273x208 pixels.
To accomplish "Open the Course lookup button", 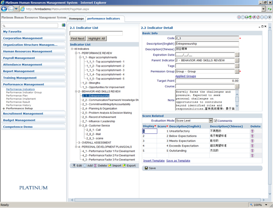I will (x=237, y=86).
